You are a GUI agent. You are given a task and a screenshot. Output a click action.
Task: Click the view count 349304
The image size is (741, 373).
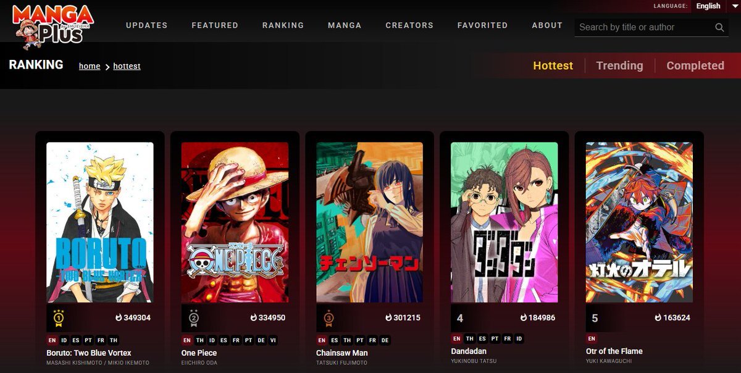click(x=138, y=318)
